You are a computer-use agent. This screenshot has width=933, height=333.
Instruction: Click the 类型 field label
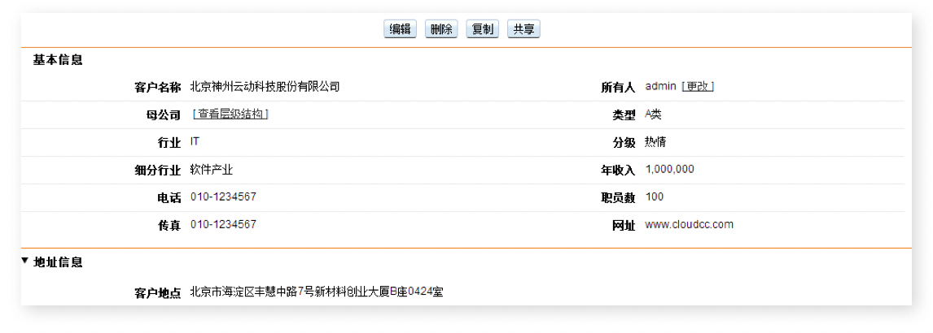tap(624, 115)
